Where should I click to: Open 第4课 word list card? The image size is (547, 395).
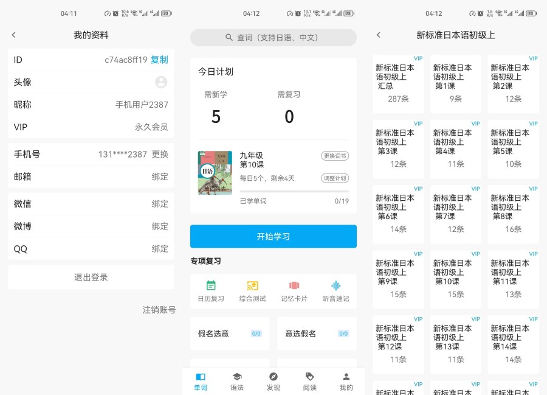[x=456, y=149]
